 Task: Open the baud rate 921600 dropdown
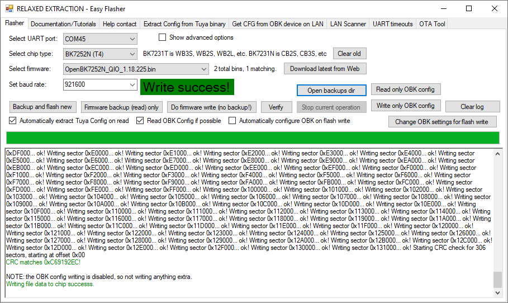[132, 84]
